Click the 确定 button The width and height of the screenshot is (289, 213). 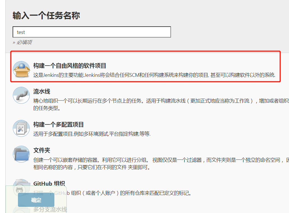tap(36, 200)
